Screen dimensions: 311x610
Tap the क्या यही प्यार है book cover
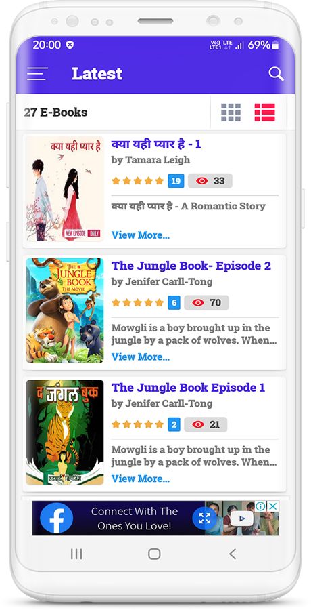coord(65,188)
